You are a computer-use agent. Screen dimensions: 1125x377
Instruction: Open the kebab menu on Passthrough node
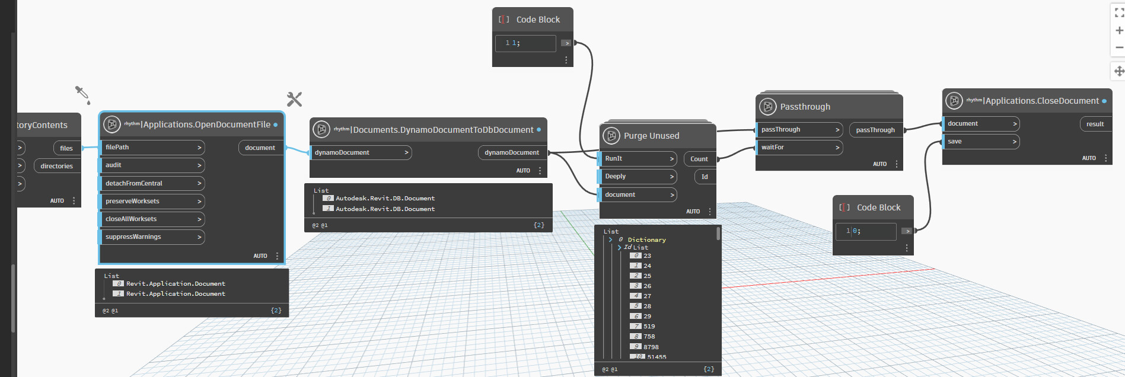tap(897, 164)
